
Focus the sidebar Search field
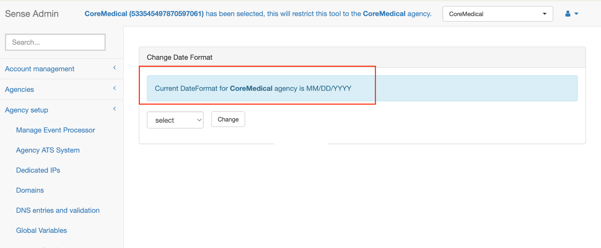pos(55,42)
